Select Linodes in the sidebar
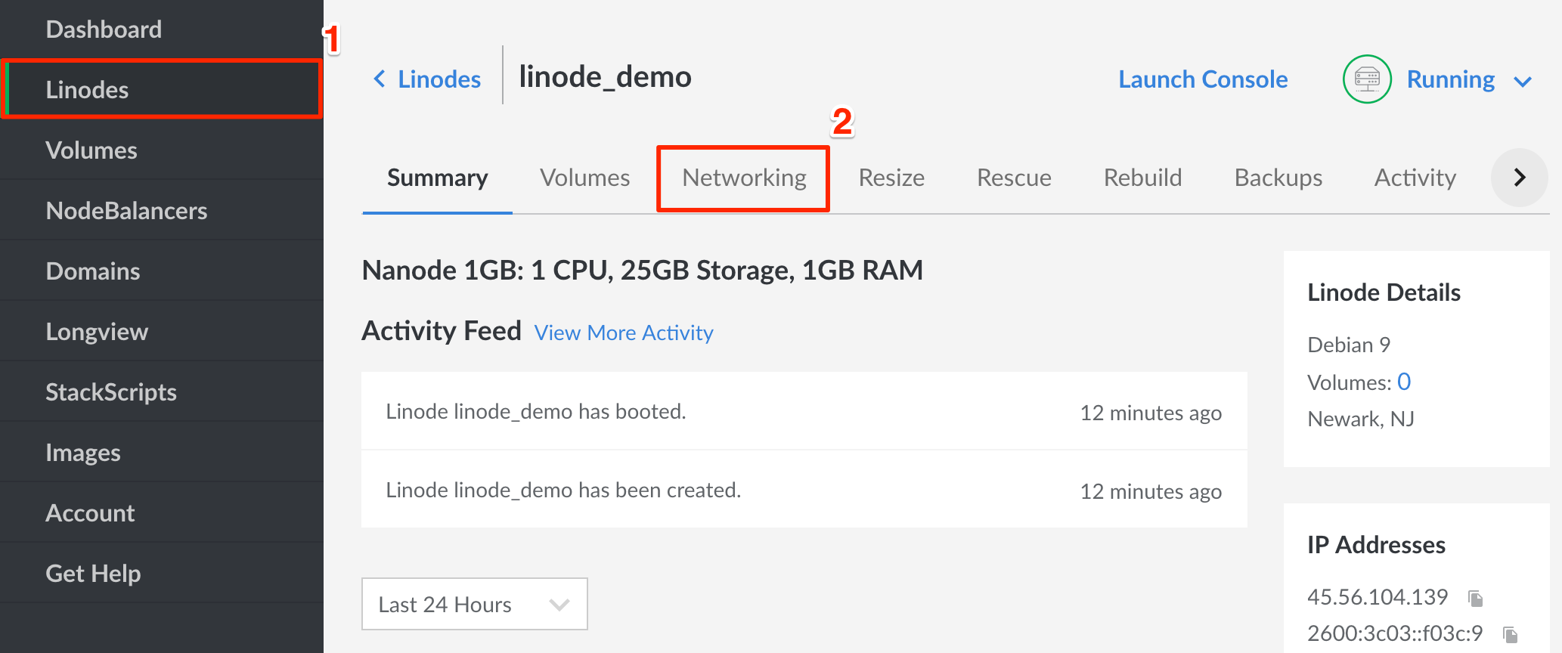The width and height of the screenshot is (1562, 653). pos(87,90)
